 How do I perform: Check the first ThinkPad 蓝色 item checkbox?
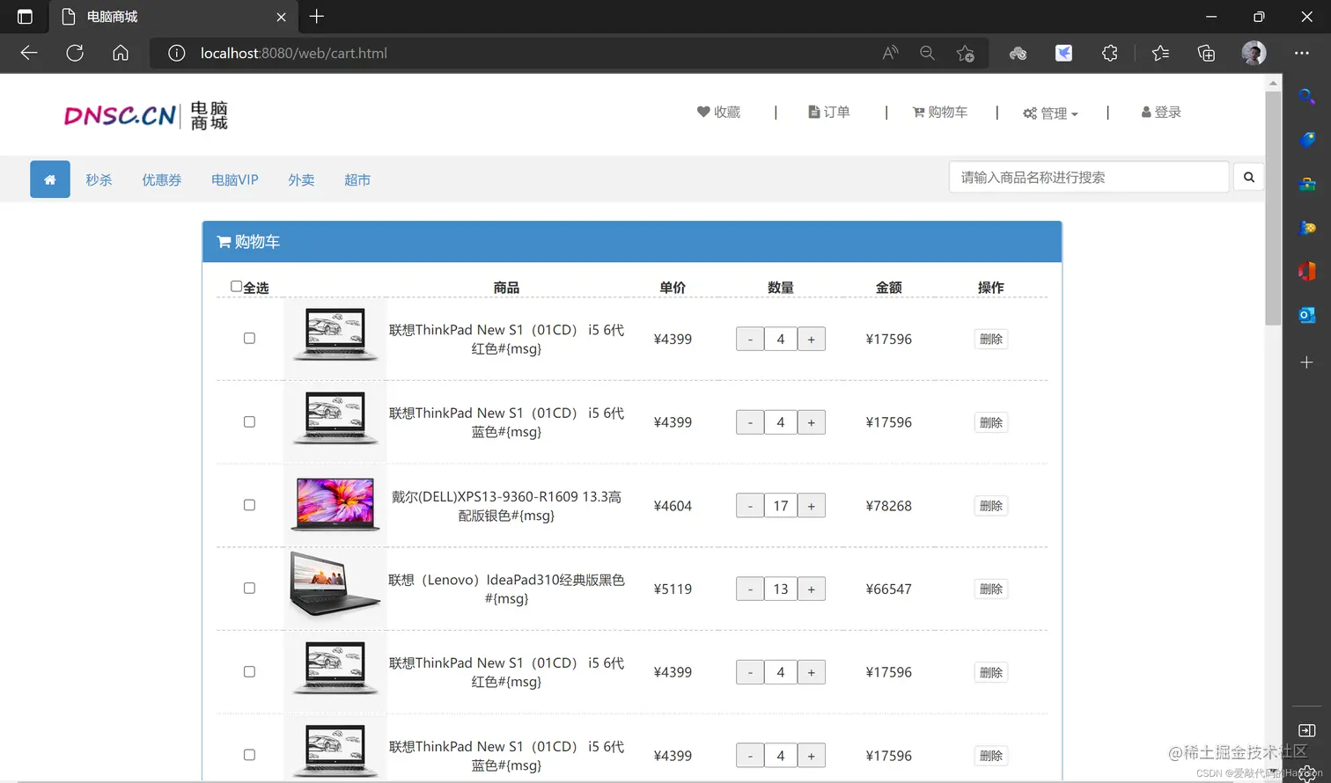249,421
